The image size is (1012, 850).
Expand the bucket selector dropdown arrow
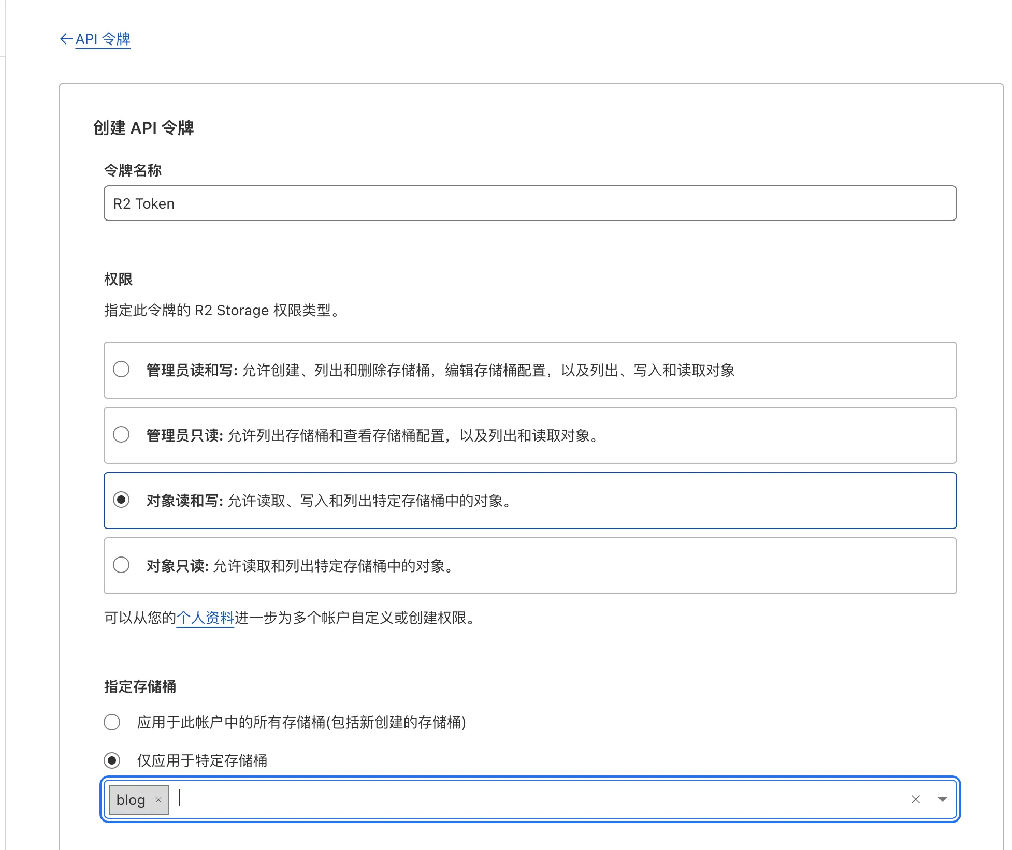(942, 799)
